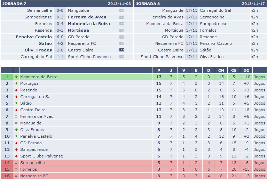Click video icon for Sernancelhe vs Mangualde match
This screenshot has height=179, width=267.
point(121,10)
